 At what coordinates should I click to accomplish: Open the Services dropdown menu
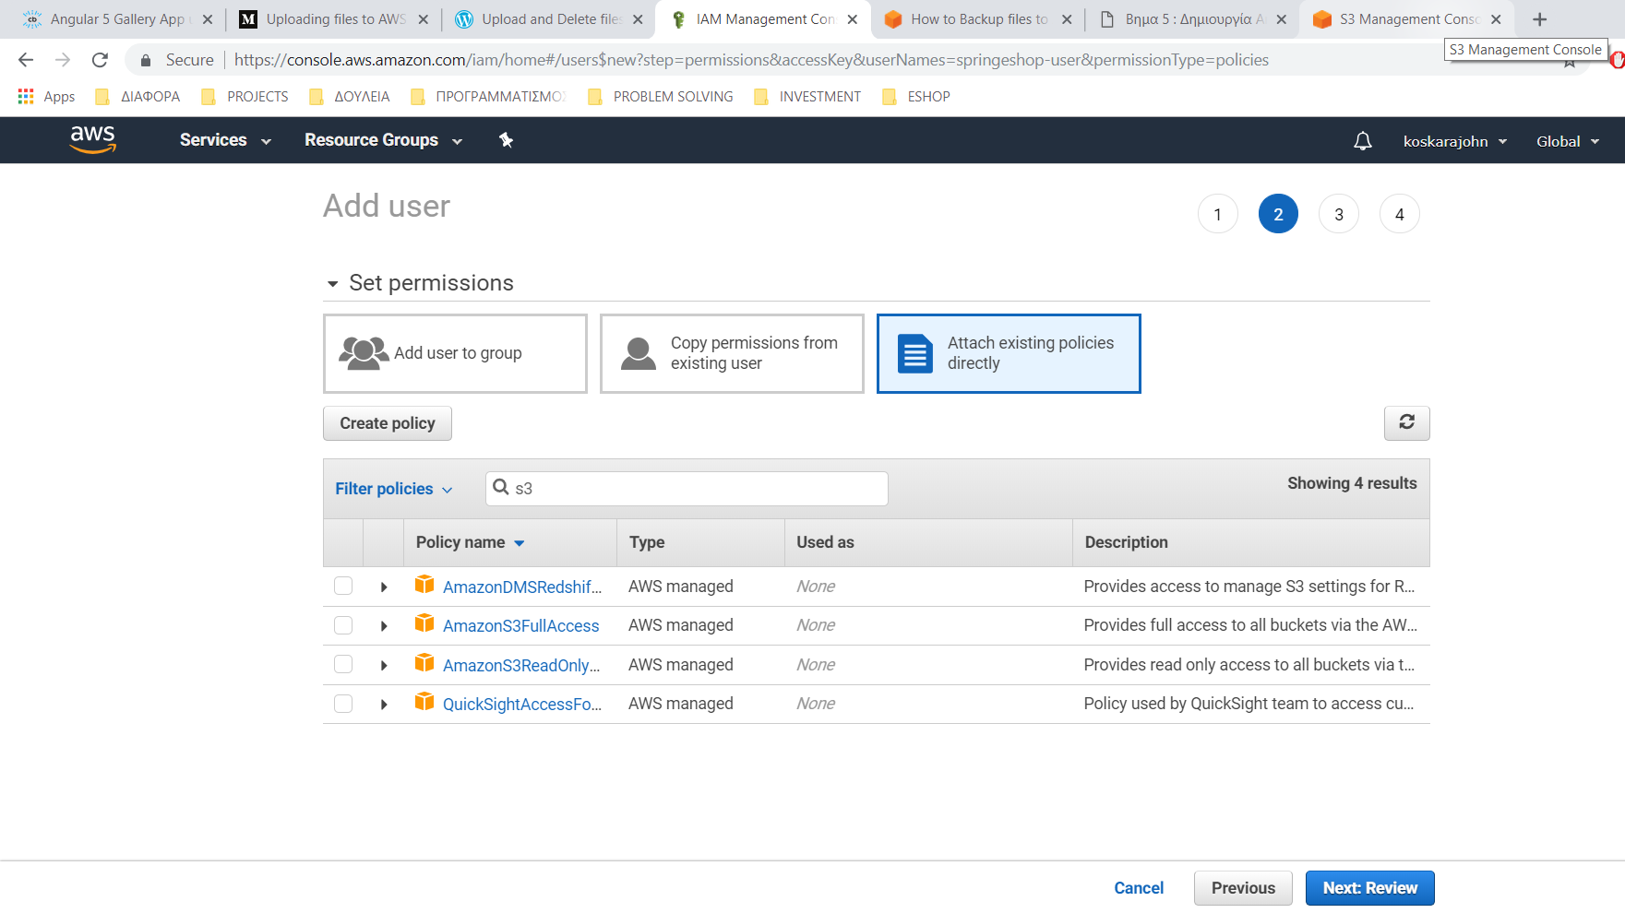225,140
